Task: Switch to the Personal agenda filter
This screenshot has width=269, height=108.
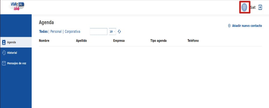Action: click(x=56, y=31)
